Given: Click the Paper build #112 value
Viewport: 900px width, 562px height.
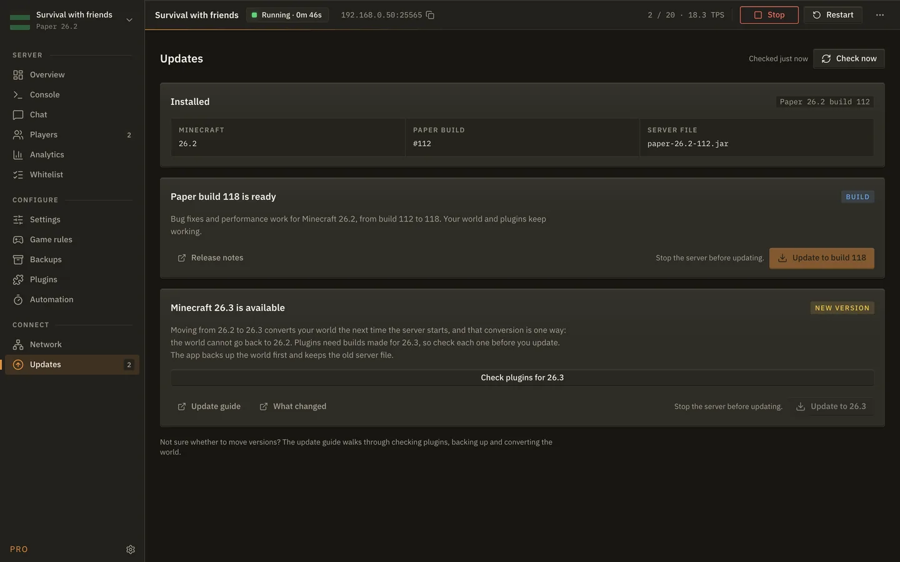Looking at the screenshot, I should (x=422, y=144).
